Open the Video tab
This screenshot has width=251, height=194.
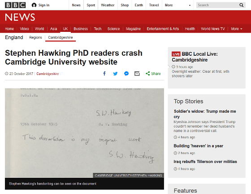24,29
